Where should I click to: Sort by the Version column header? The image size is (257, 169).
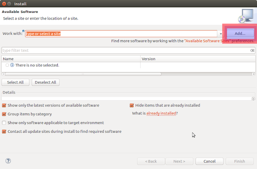pos(198,59)
